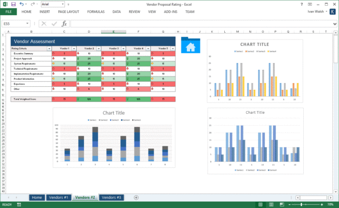Open the Rating Criteria filter dropdown
The image size is (339, 208).
(49, 48)
